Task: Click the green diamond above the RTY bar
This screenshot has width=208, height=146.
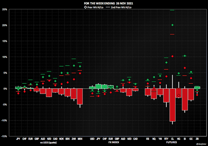Action: pyautogui.click(x=166, y=63)
